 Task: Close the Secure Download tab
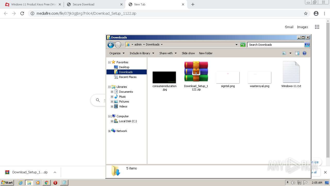point(121,4)
